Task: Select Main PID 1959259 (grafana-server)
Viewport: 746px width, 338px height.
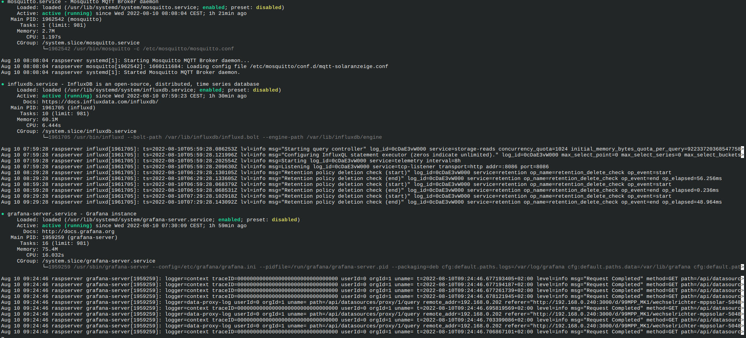Action: tap(80, 237)
